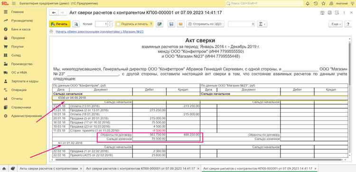Select the debit cell 563 750,00
356x172 pixels.
150,134
